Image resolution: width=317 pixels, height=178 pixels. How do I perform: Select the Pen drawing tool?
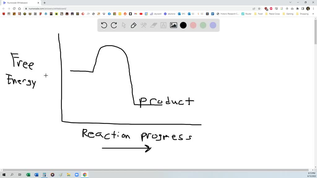[133, 25]
